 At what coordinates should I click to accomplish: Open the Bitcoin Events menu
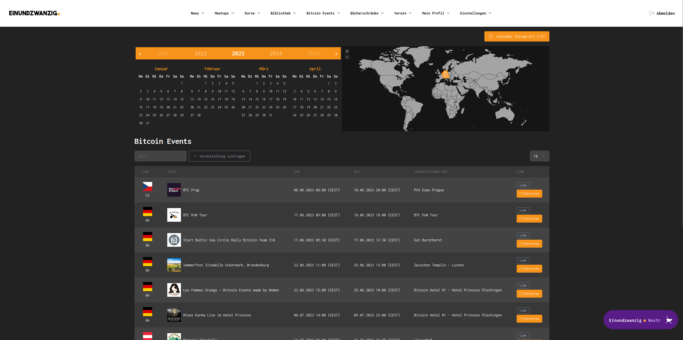coord(323,13)
